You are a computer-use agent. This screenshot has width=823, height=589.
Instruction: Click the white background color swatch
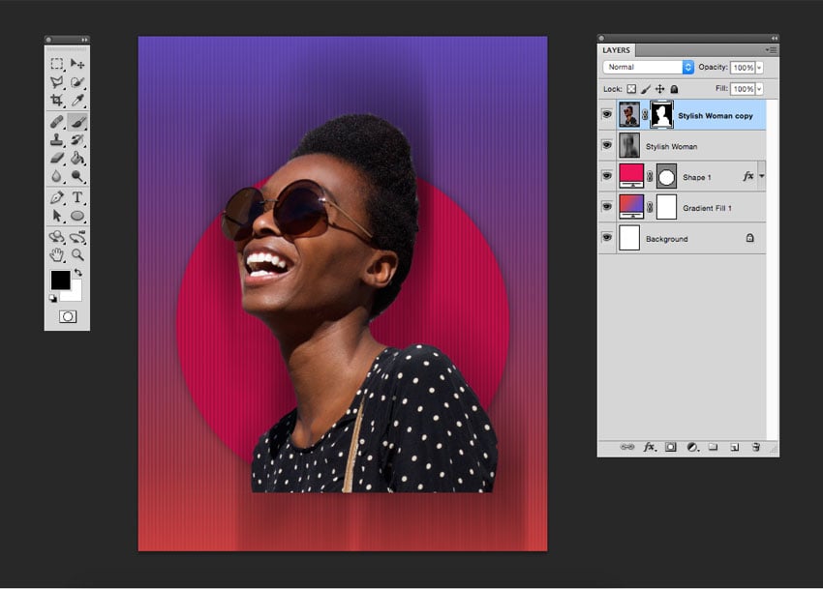pyautogui.click(x=76, y=295)
